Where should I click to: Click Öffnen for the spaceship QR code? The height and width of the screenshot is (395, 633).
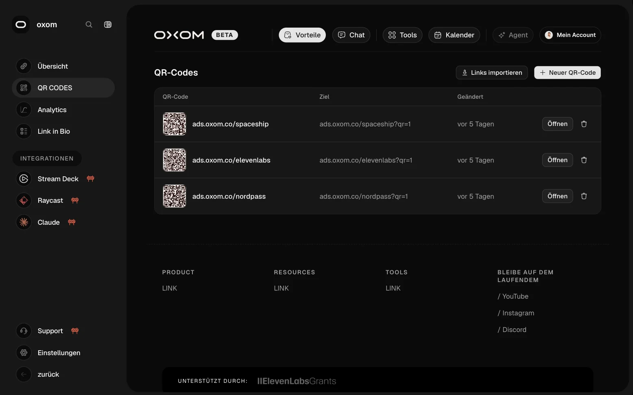(557, 124)
